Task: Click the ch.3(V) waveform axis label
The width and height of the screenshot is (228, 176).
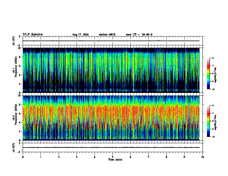Action: tap(14, 148)
